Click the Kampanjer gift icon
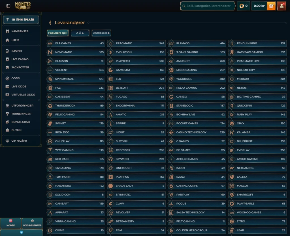 pos(7,31)
